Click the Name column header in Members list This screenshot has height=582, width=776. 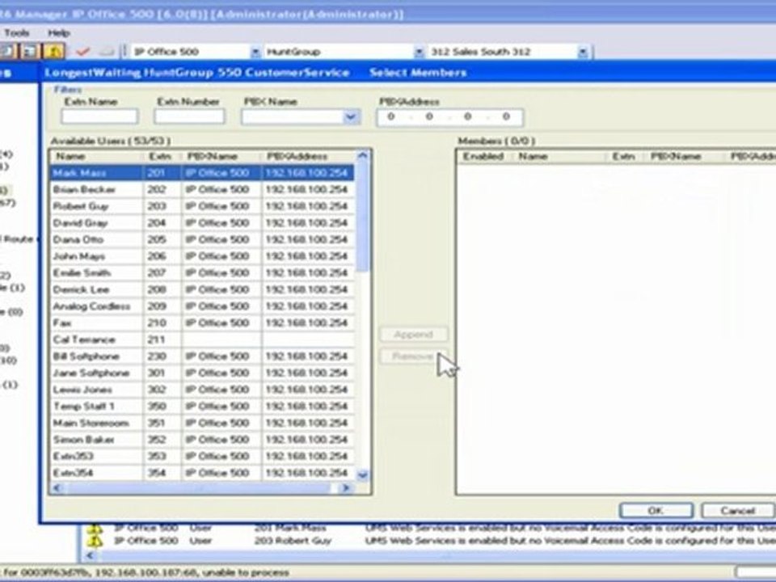coord(559,156)
